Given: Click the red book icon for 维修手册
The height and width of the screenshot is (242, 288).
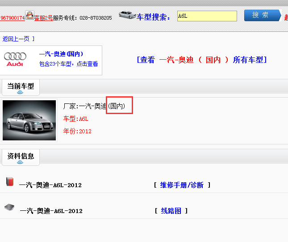Looking at the screenshot, I should 10,181.
